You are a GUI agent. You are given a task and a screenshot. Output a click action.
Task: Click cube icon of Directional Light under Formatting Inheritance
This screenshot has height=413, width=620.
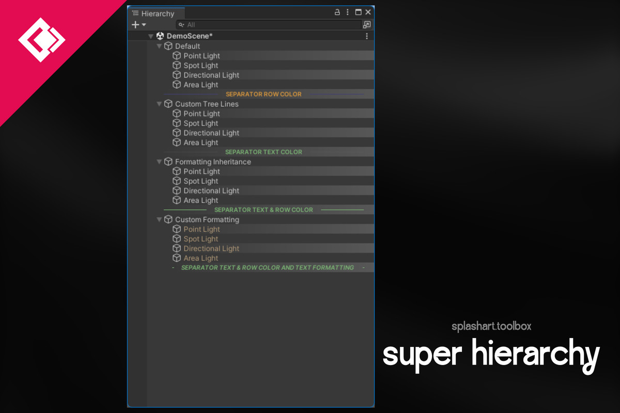[x=177, y=190]
